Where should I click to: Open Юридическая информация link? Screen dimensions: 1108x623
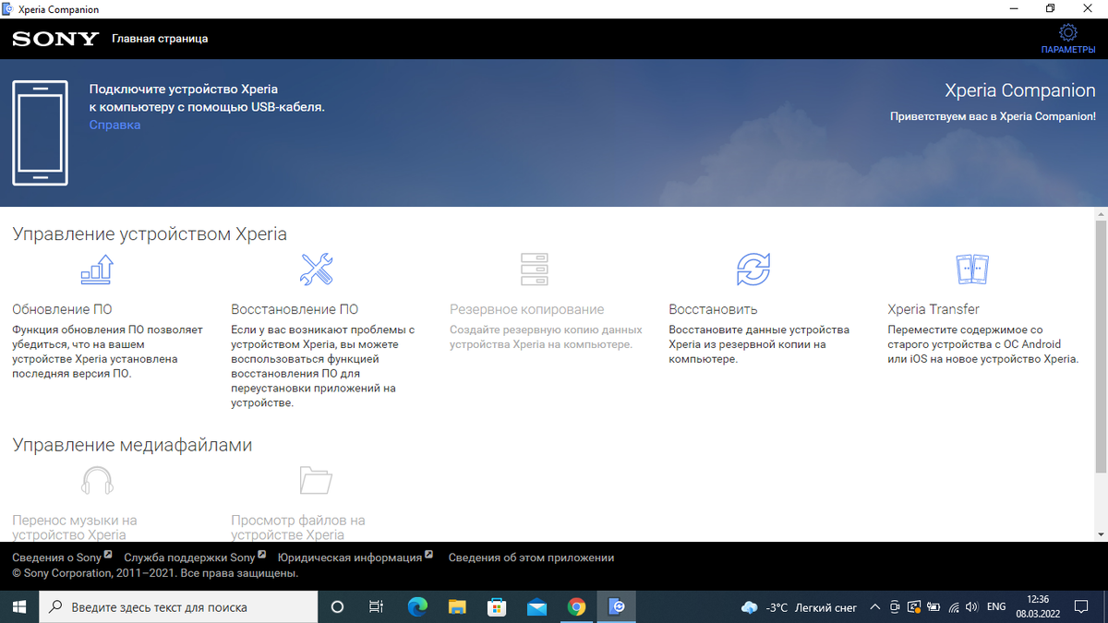pos(350,557)
